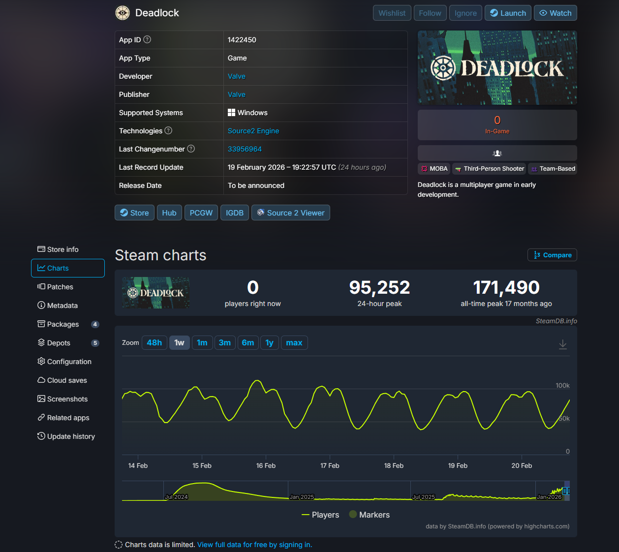Click the Follow button
Viewport: 619px width, 552px height.
(x=430, y=13)
